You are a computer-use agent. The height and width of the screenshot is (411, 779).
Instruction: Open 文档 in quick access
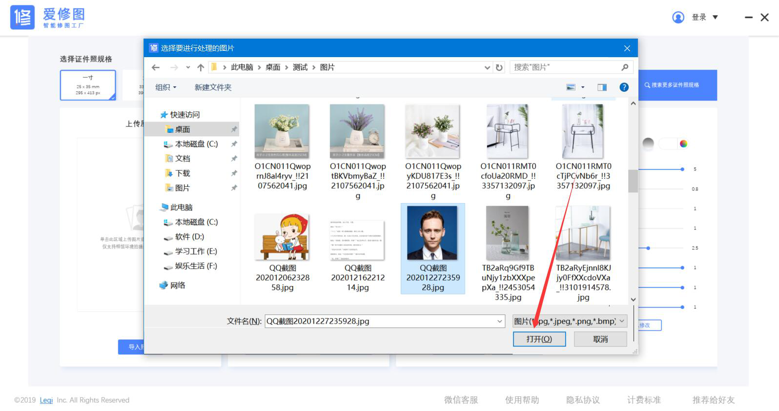[183, 159]
